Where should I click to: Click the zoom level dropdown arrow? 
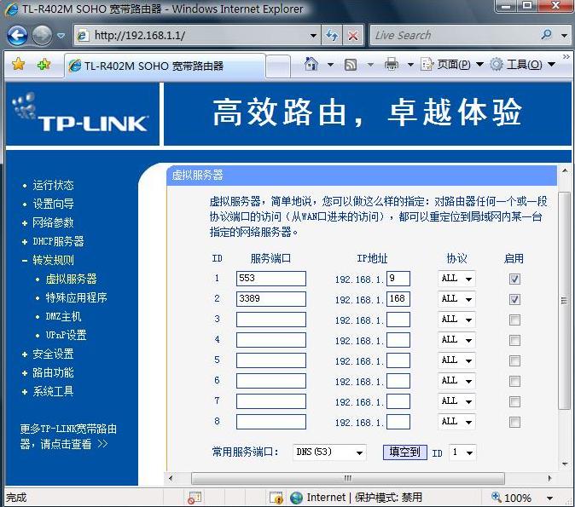549,498
